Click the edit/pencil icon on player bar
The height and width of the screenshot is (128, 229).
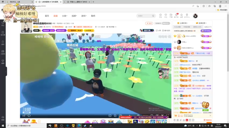coord(115,116)
